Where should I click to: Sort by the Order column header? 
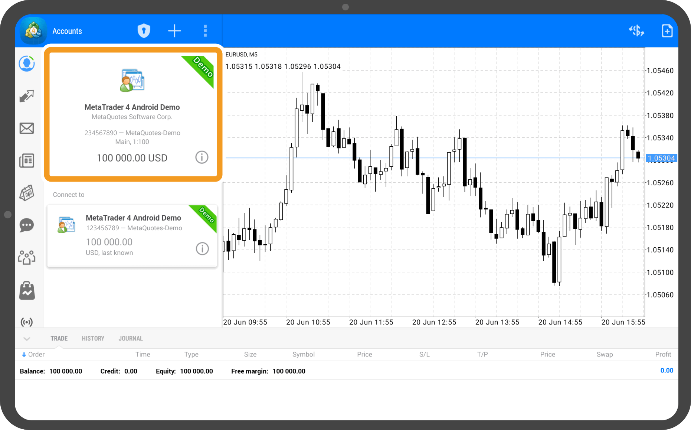coord(33,355)
